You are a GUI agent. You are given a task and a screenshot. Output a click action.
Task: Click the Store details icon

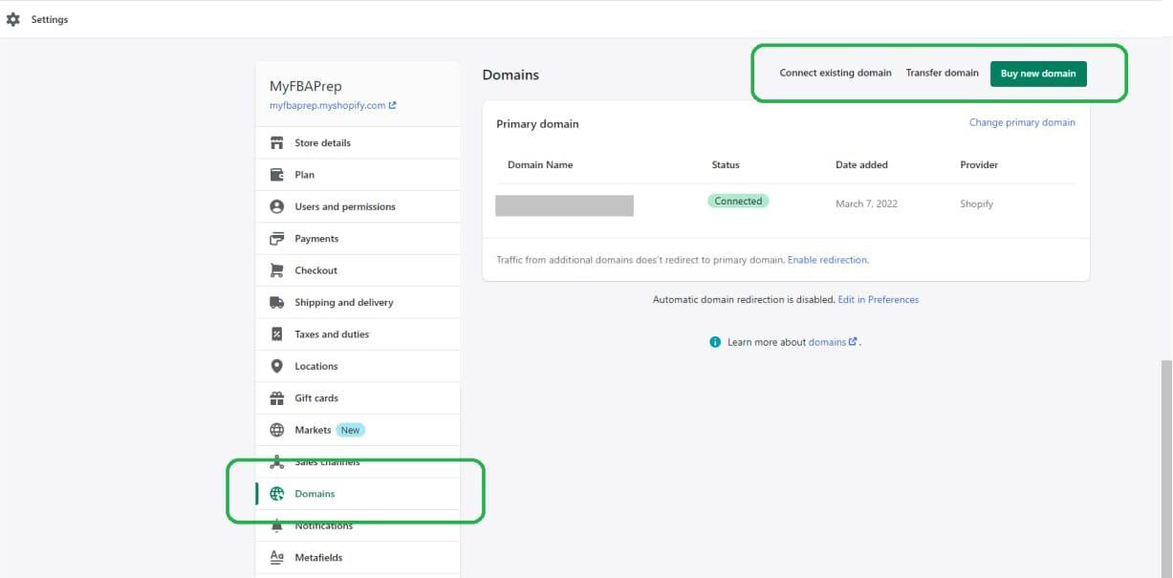tap(277, 142)
